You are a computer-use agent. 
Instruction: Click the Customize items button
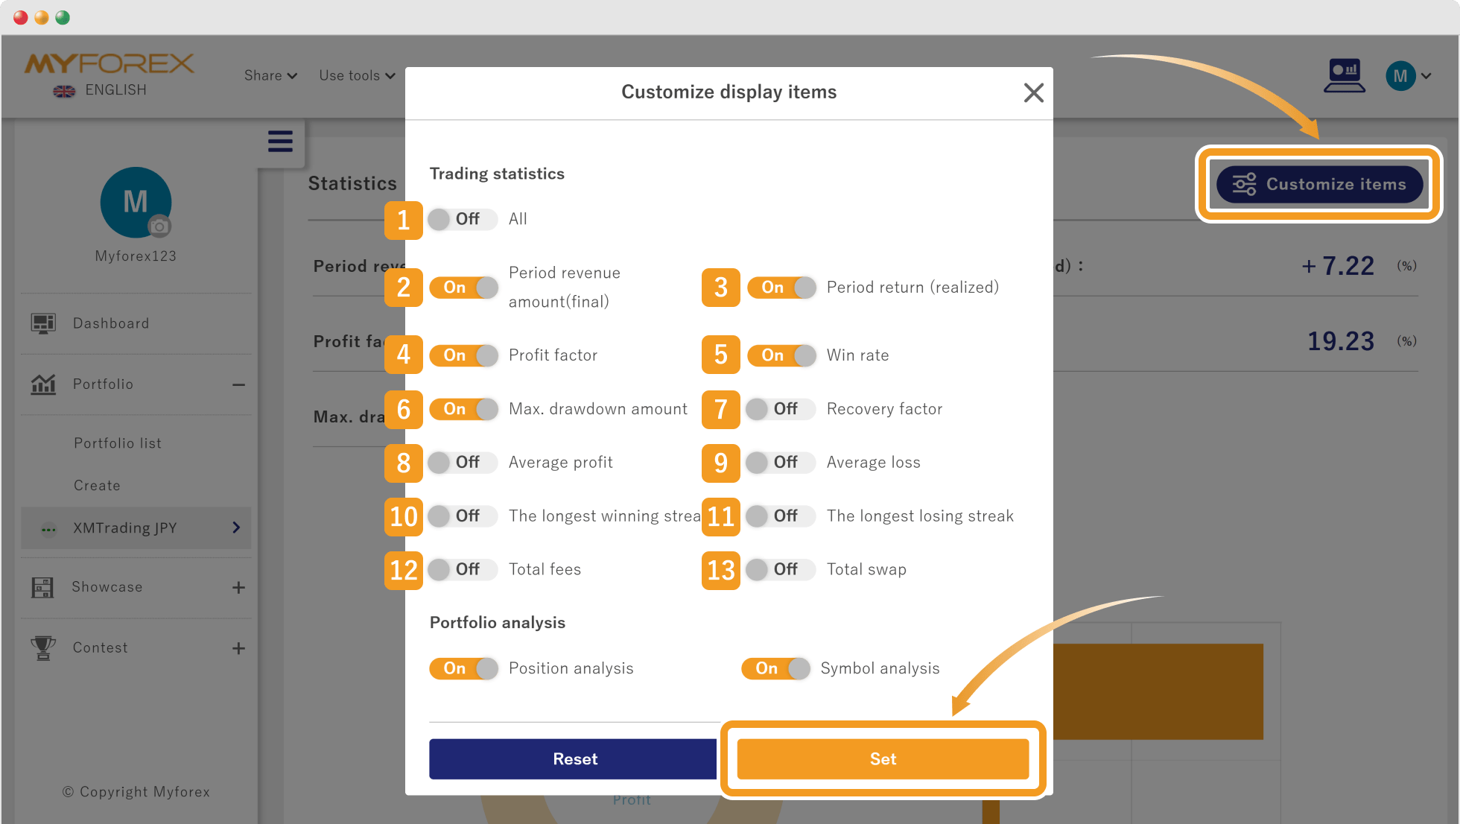(1319, 184)
